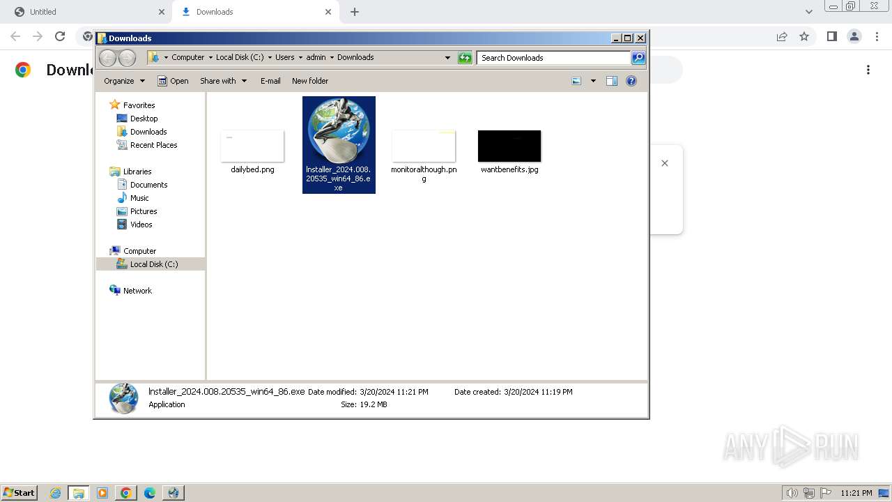The height and width of the screenshot is (502, 892).
Task: Expand the arrow after admin in breadcrumb
Action: click(332, 58)
